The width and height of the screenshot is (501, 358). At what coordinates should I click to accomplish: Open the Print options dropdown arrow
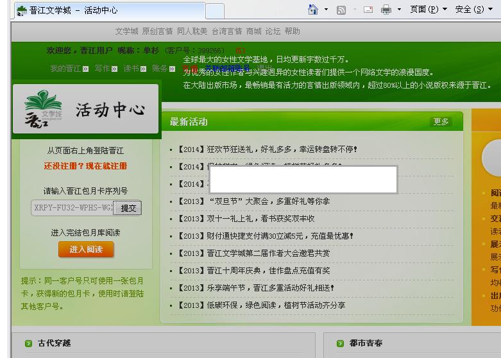pyautogui.click(x=399, y=9)
